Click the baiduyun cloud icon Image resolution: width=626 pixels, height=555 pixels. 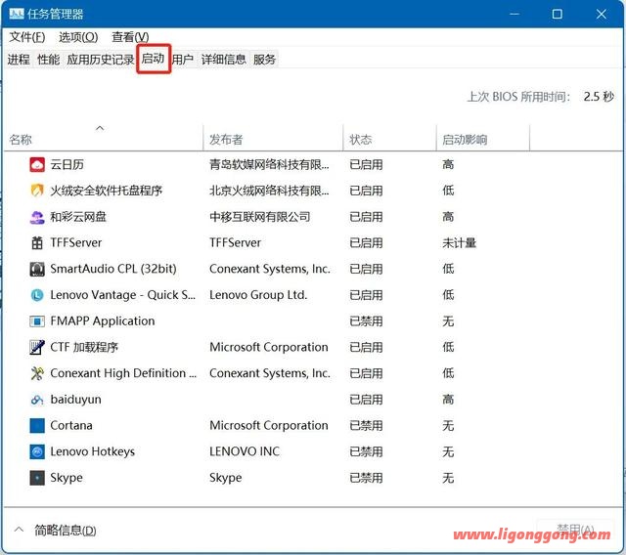coord(37,399)
